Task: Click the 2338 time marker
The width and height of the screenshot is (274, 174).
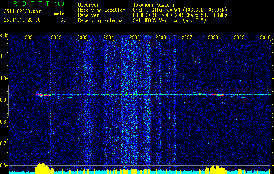Action: [213, 37]
